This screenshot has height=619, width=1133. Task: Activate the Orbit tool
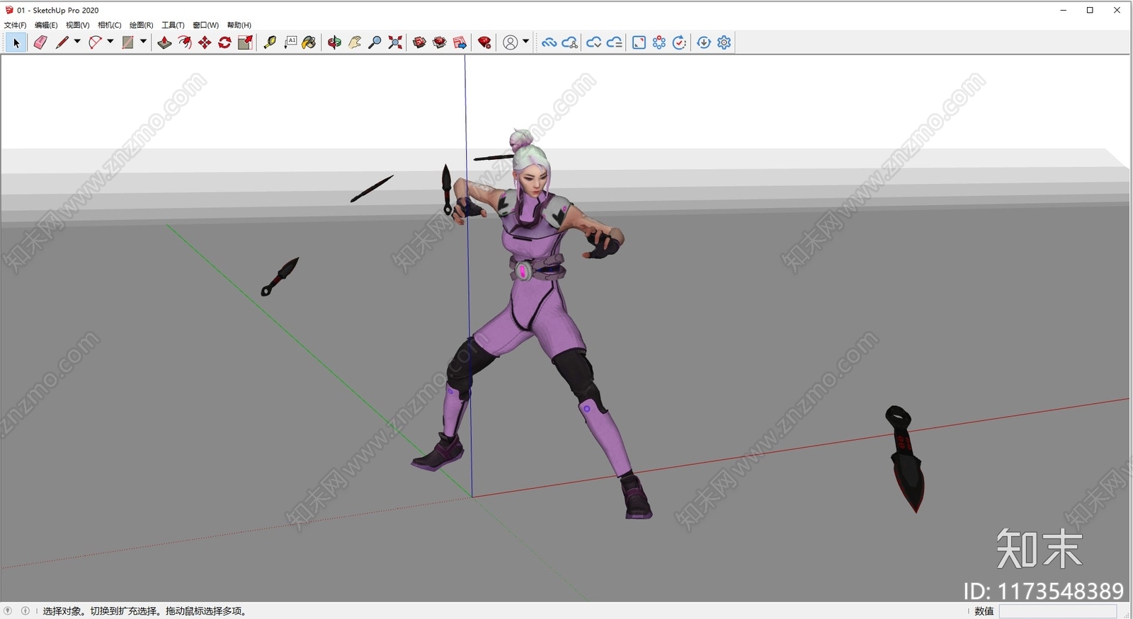pos(334,42)
